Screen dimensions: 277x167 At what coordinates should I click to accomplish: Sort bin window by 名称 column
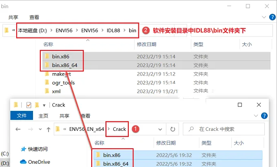(x=48, y=44)
